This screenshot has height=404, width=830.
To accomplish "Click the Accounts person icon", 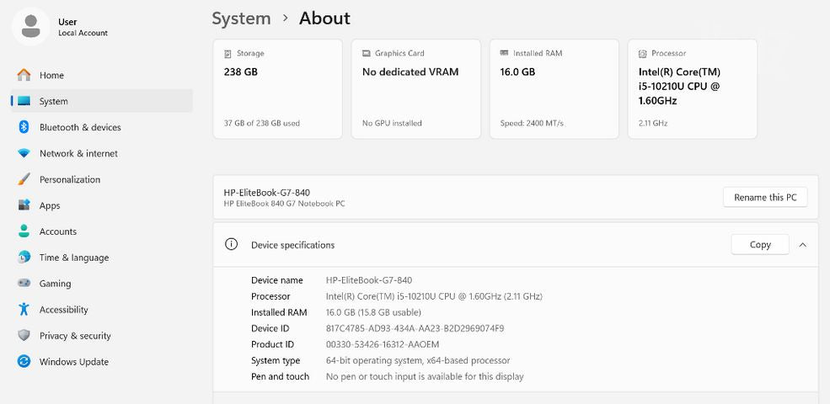I will [24, 231].
